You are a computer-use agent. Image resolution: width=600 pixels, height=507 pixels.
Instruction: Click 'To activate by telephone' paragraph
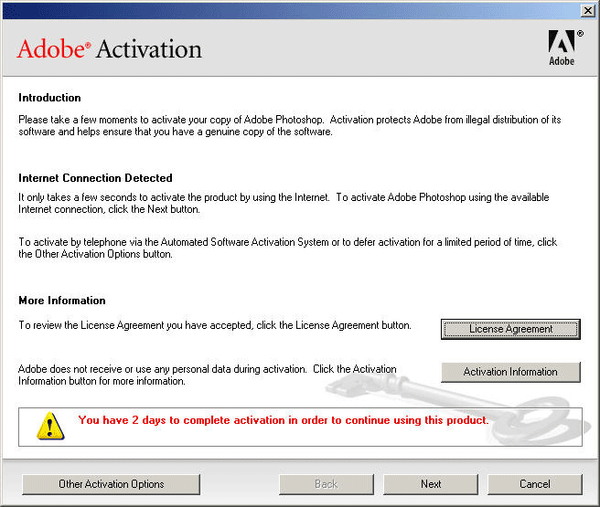[288, 248]
